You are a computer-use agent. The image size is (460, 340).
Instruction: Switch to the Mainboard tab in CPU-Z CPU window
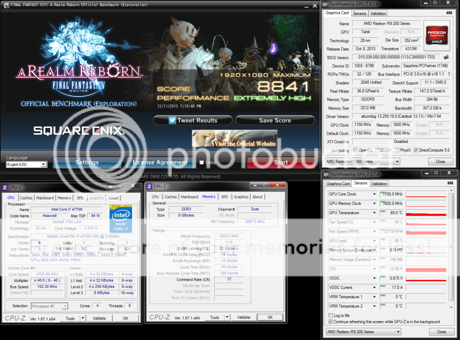(x=45, y=198)
